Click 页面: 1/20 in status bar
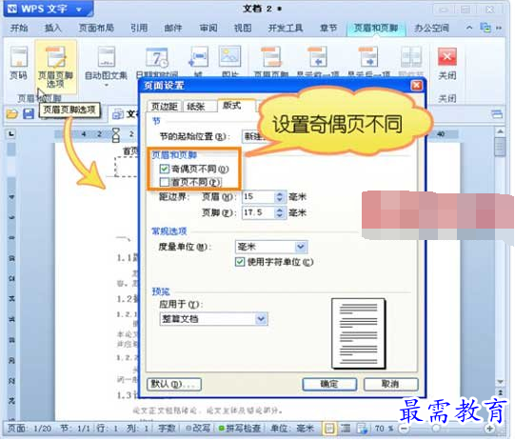515x441 pixels. click(30, 429)
